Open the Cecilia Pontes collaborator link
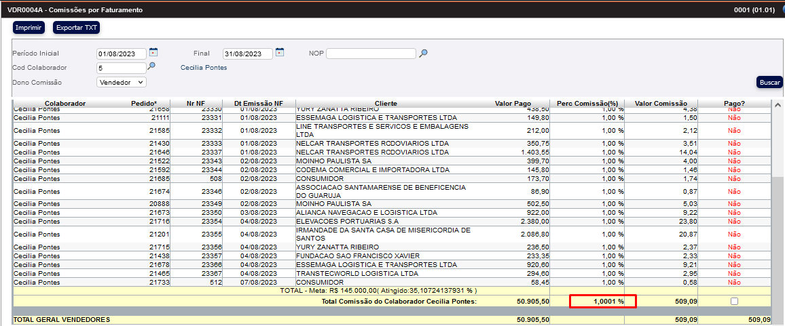Viewport: 785px width, 326px height. pos(204,68)
